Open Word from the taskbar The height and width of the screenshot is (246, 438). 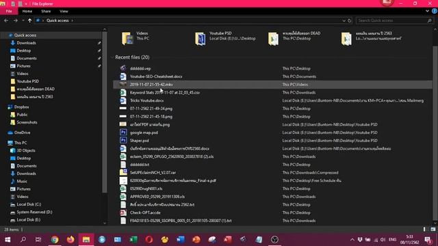(x=181, y=240)
